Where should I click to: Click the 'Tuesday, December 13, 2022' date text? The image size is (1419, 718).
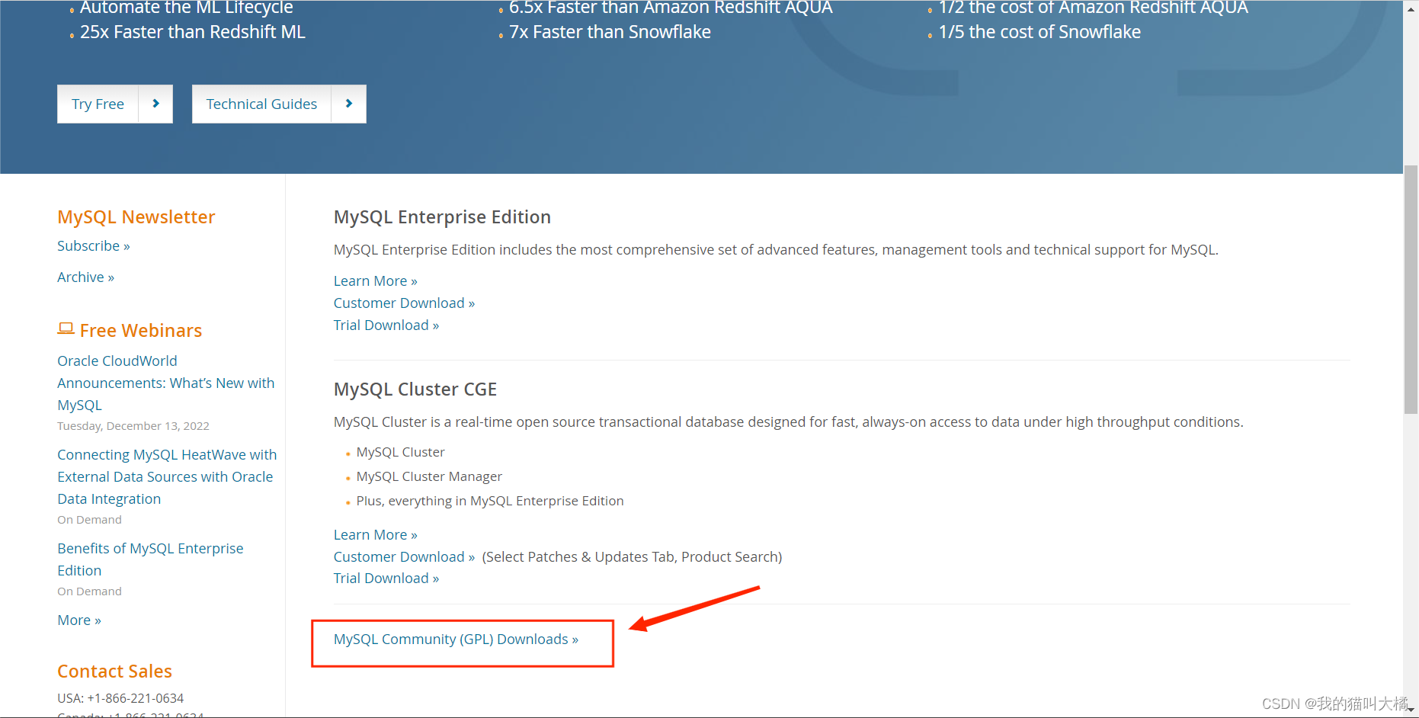(133, 426)
